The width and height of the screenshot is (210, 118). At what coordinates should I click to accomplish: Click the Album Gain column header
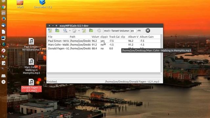(150, 37)
